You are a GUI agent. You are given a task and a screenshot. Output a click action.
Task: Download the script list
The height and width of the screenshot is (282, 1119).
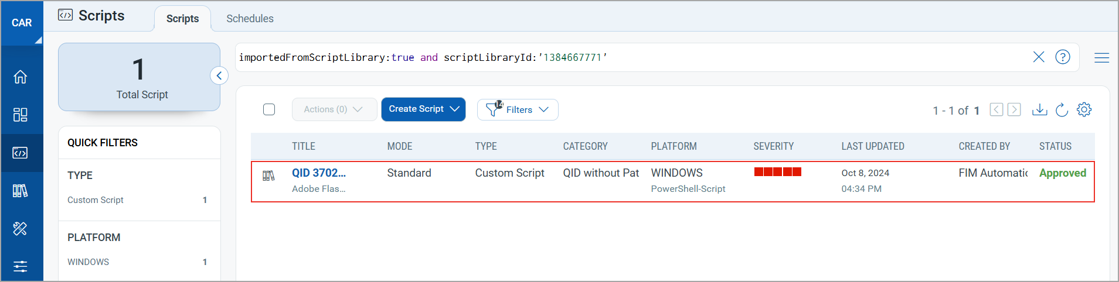click(1039, 109)
